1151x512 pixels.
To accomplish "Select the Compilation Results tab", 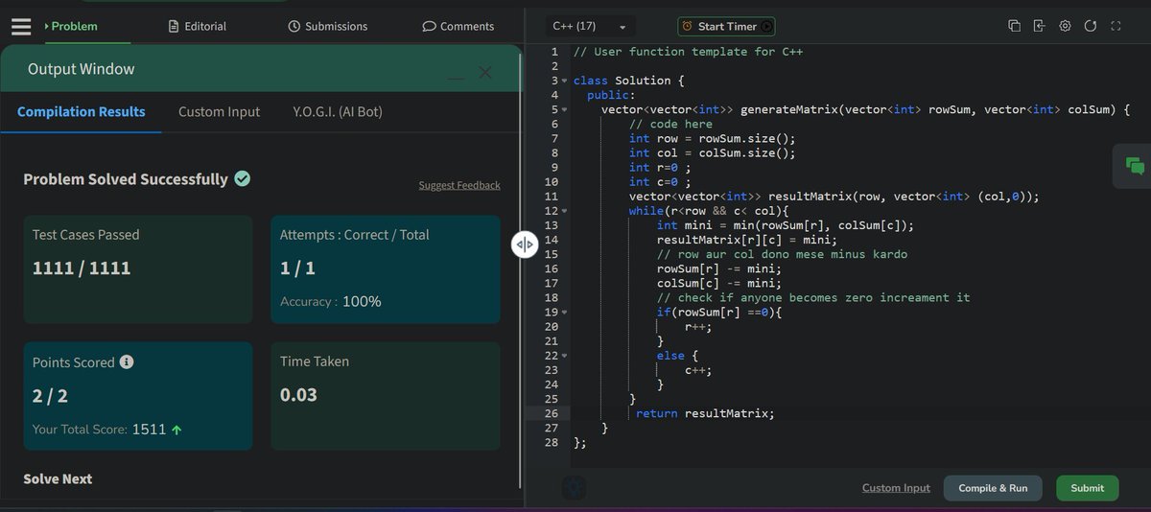I will click(x=82, y=112).
